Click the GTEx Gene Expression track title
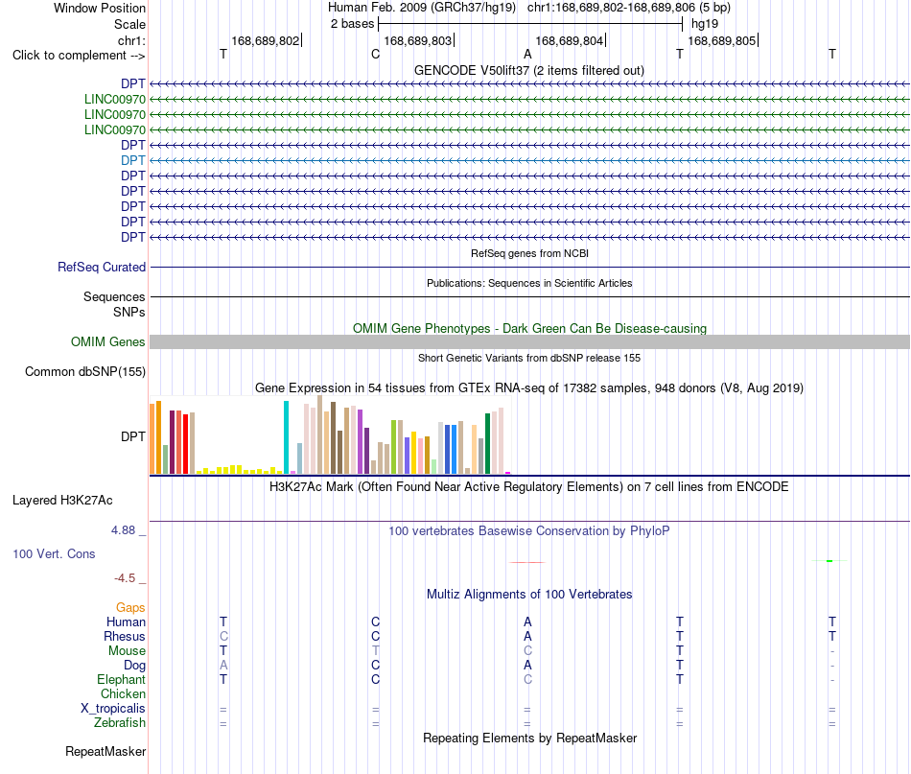Viewport: 911px width, 774px height. coord(529,388)
